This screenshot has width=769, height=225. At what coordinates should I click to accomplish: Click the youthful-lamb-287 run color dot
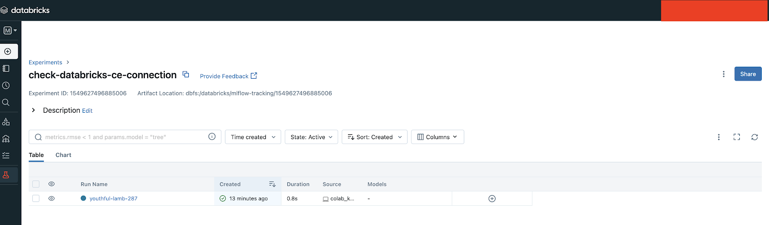tap(84, 199)
